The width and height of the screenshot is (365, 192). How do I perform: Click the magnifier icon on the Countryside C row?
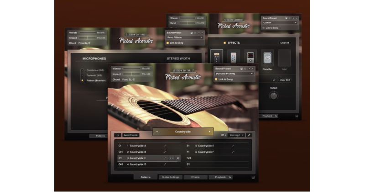tap(177, 158)
